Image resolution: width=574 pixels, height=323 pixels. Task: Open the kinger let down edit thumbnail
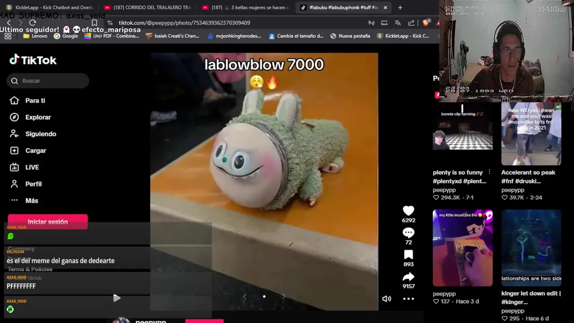[531, 248]
